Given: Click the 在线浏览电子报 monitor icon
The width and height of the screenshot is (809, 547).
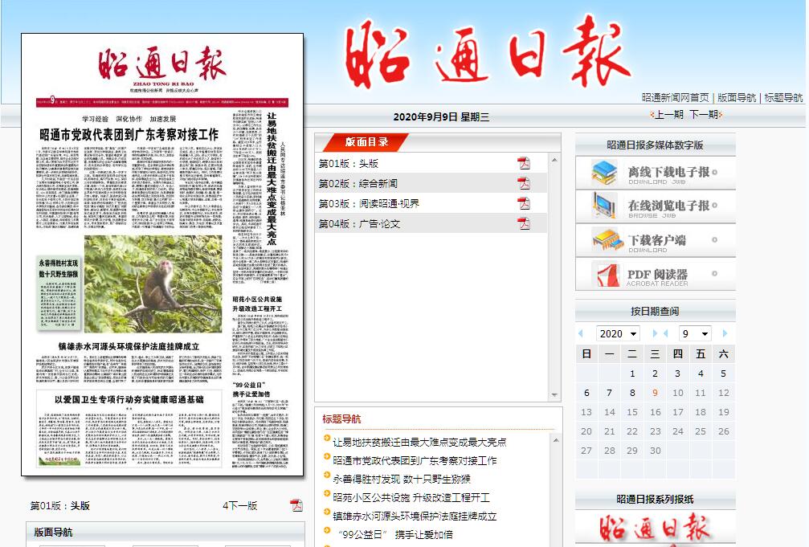Looking at the screenshot, I should pos(604,206).
